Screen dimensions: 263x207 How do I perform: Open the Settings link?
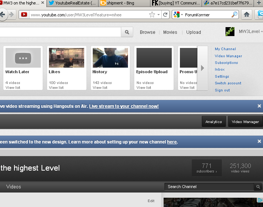pos(222,77)
